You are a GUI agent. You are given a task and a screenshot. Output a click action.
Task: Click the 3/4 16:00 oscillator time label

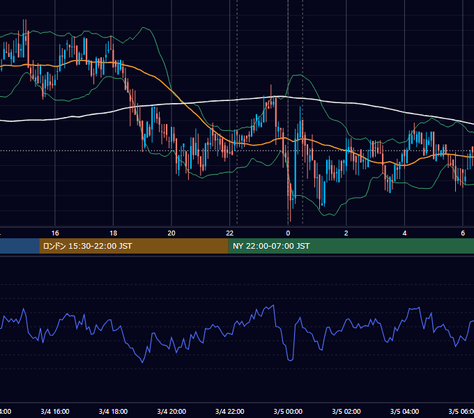tap(55, 411)
